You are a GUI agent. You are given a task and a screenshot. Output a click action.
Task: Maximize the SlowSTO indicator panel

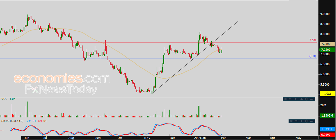click(x=296, y=121)
